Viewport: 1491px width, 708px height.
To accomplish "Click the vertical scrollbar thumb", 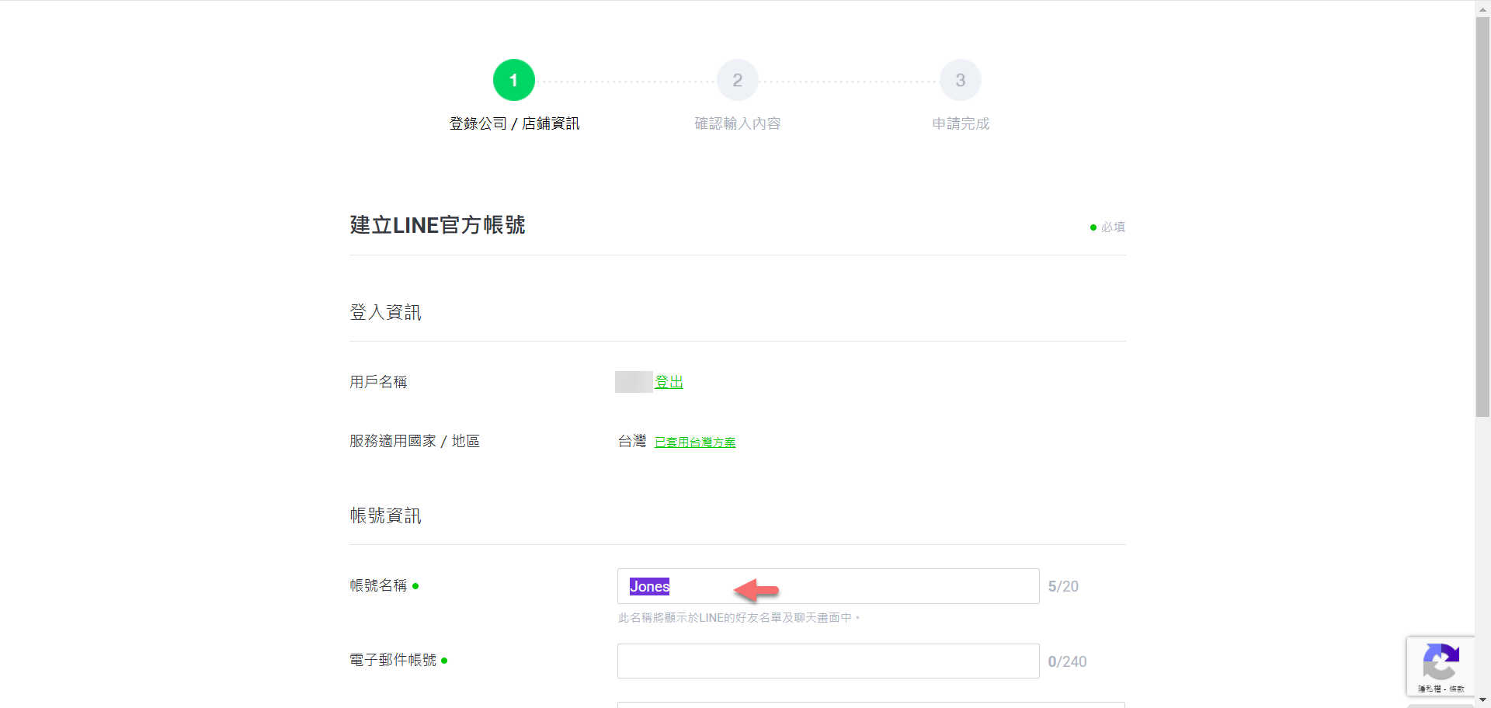I will pyautogui.click(x=1482, y=217).
